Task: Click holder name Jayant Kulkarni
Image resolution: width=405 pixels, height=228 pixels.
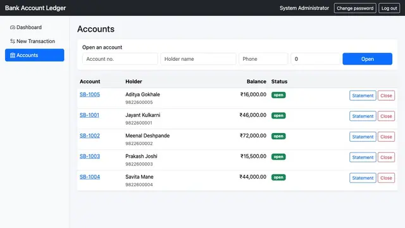Action: (x=143, y=115)
